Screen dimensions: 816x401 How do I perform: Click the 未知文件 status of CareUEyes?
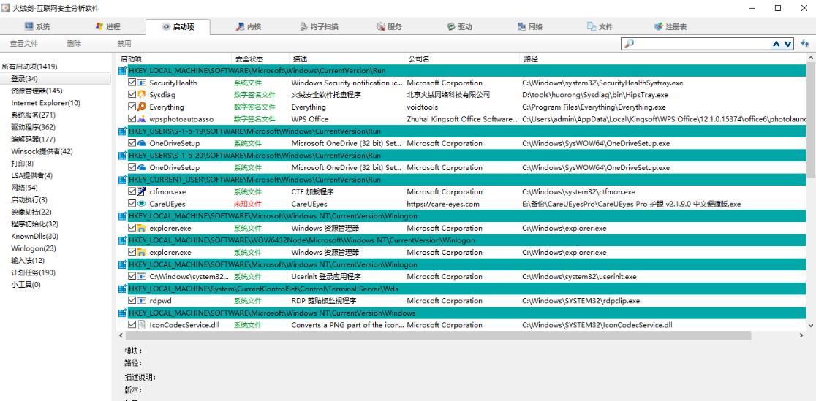point(248,204)
